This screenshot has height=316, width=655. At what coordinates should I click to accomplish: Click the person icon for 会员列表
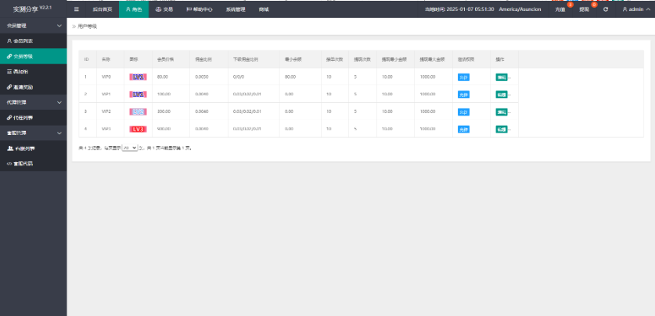9,41
